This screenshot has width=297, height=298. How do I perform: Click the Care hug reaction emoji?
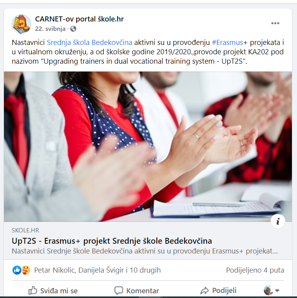[26, 270]
